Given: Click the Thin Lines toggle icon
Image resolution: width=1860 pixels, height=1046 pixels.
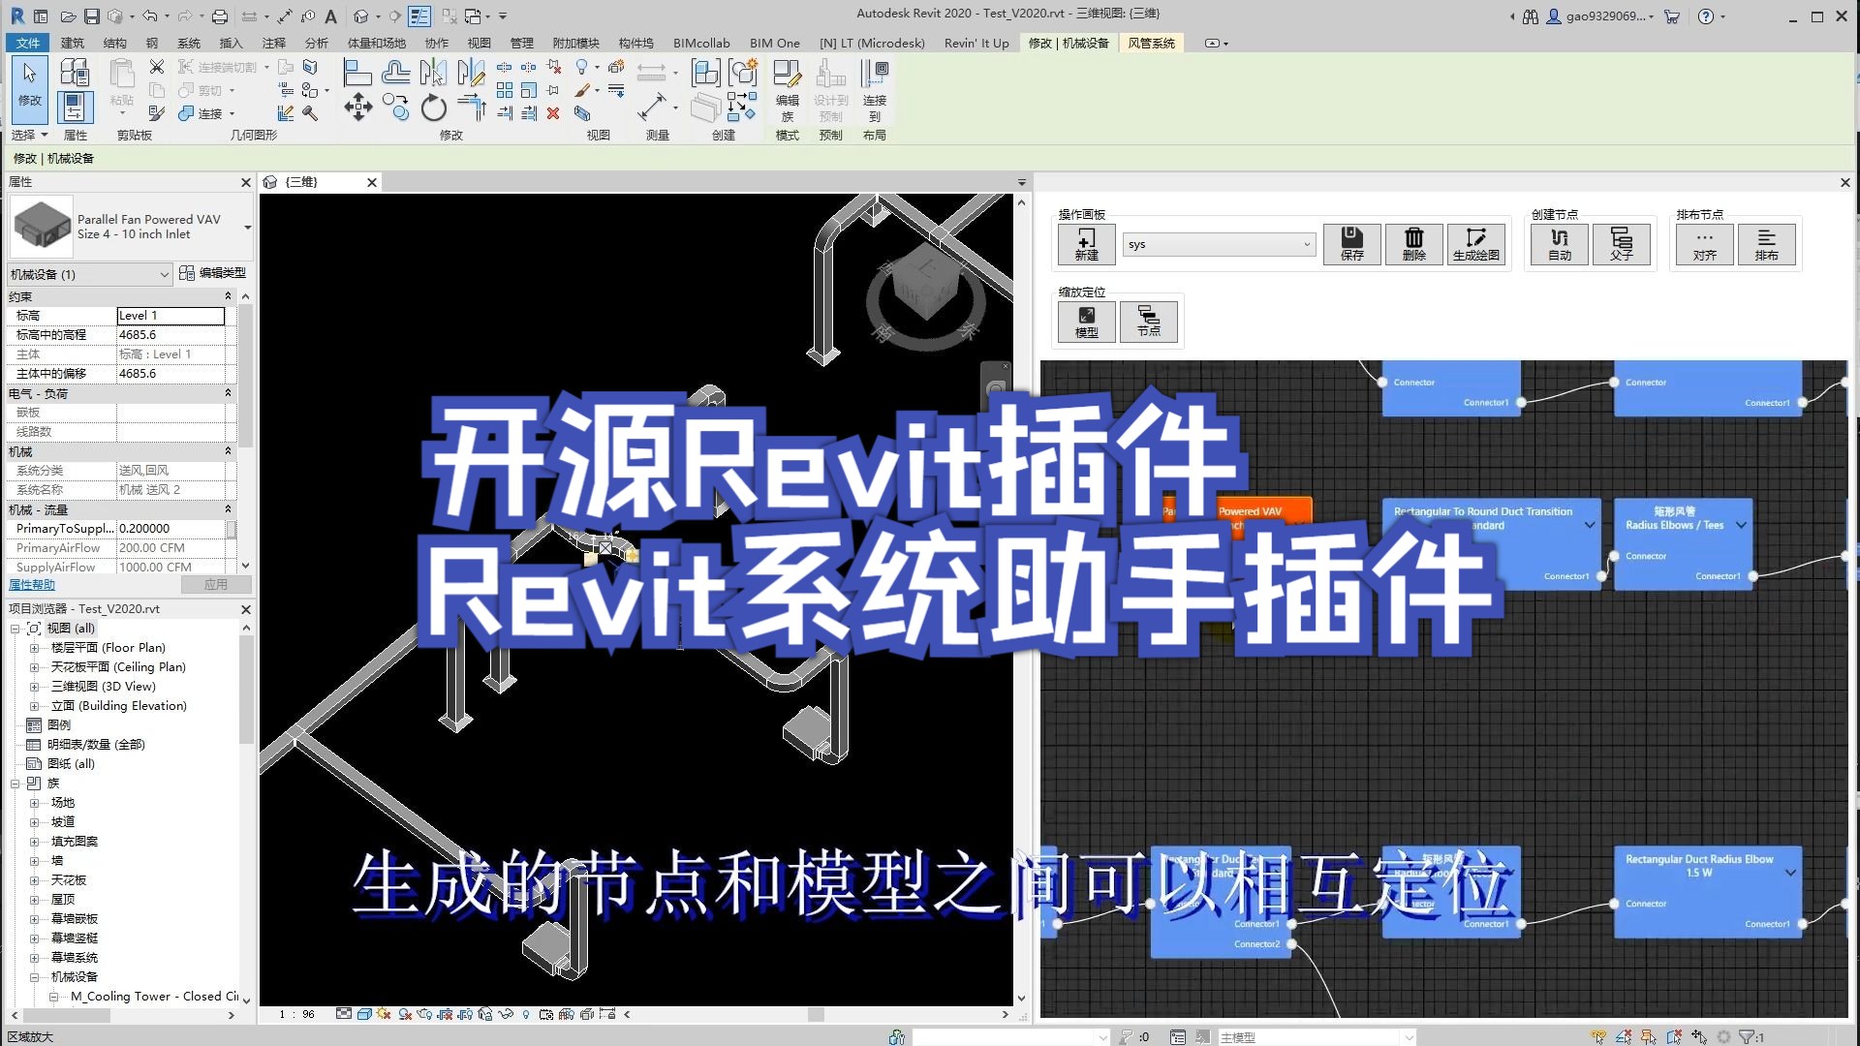Looking at the screenshot, I should tap(419, 16).
